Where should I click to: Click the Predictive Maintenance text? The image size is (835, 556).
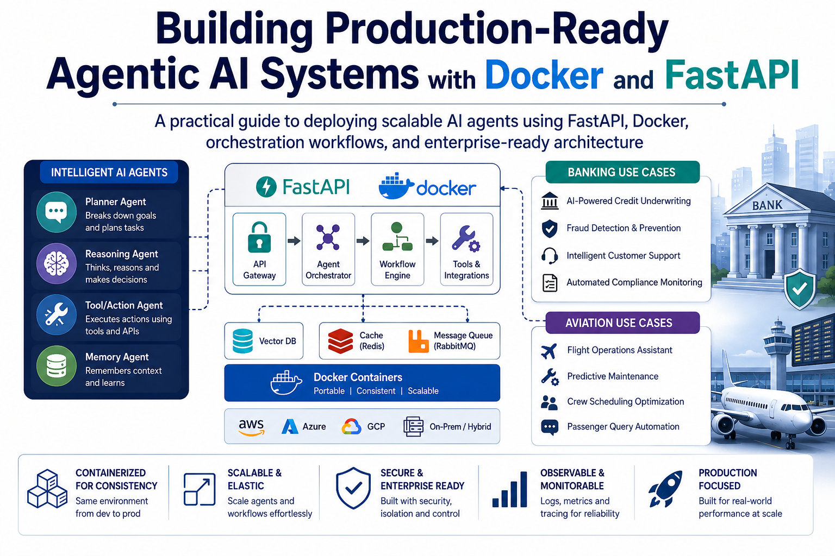click(x=613, y=376)
